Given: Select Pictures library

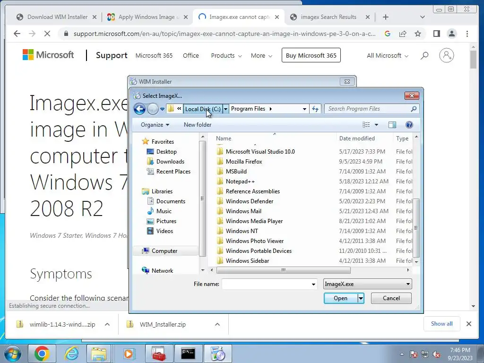Looking at the screenshot, I should tap(166, 221).
